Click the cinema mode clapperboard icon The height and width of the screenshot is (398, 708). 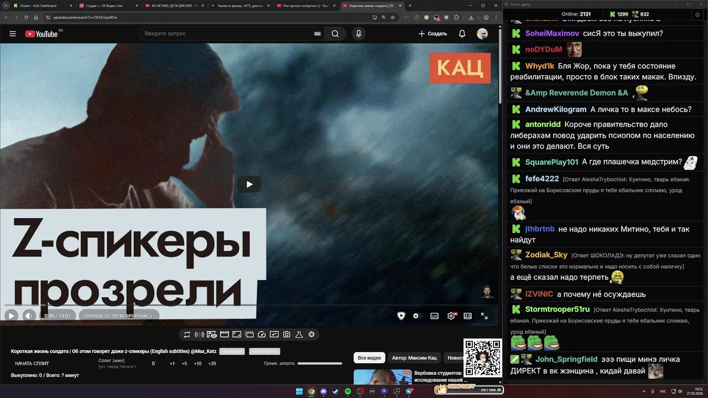(x=225, y=334)
